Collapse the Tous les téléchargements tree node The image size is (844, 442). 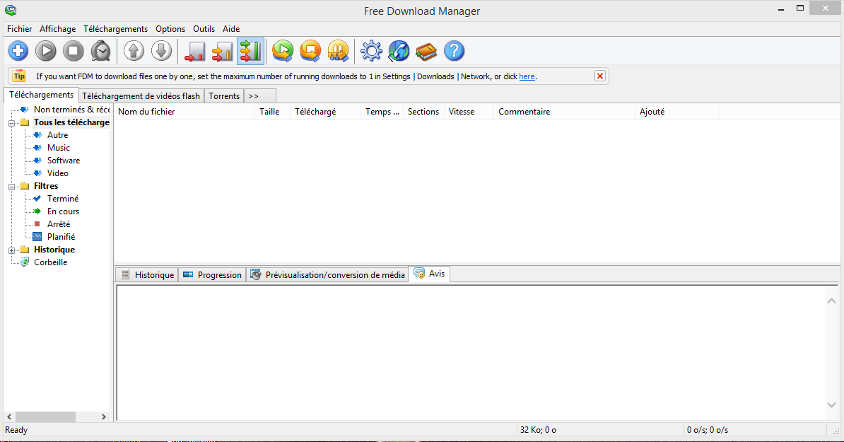click(x=11, y=123)
